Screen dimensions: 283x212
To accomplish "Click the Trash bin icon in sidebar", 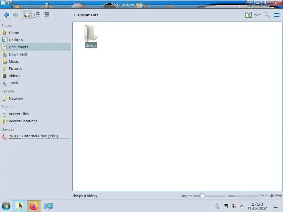I will coord(5,83).
